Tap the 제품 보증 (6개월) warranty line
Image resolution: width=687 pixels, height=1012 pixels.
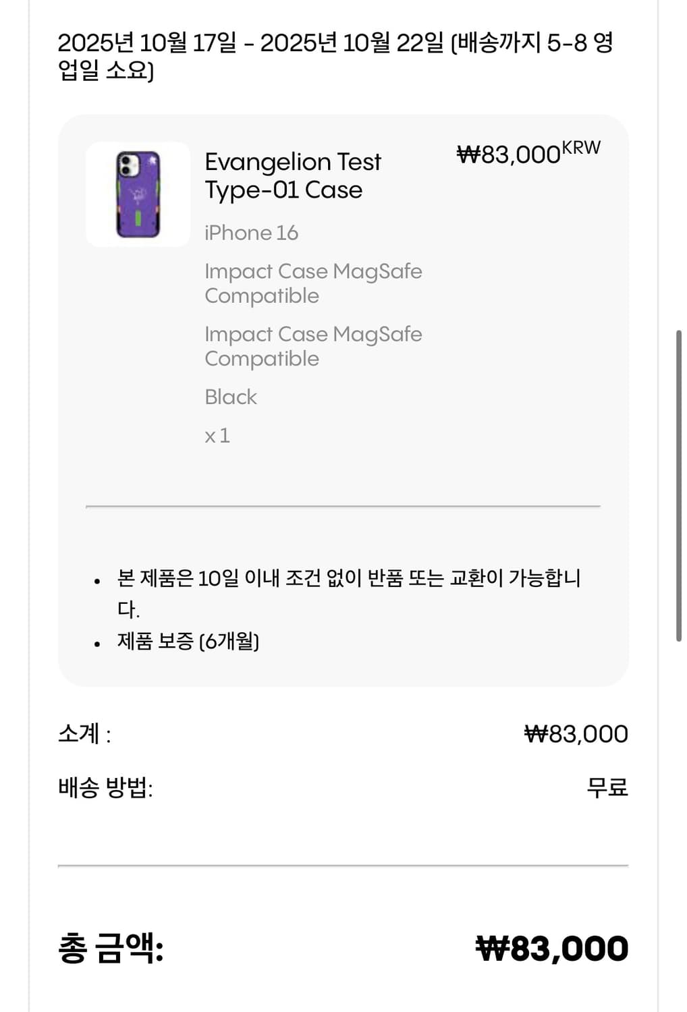[188, 640]
